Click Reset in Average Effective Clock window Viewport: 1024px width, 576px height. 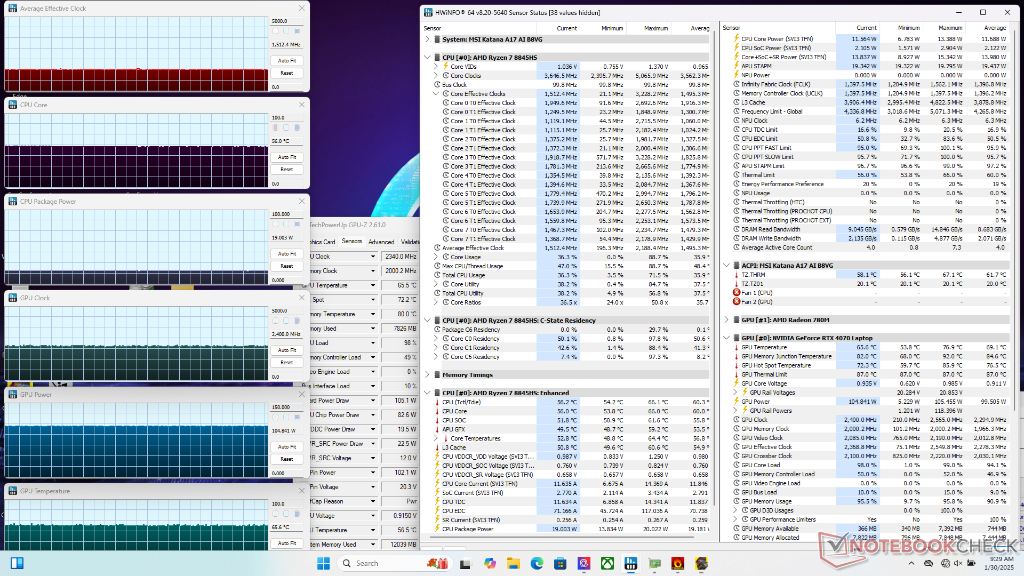click(x=287, y=73)
